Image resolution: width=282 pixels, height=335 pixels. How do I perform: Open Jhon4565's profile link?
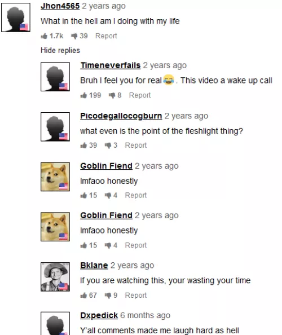tap(60, 6)
